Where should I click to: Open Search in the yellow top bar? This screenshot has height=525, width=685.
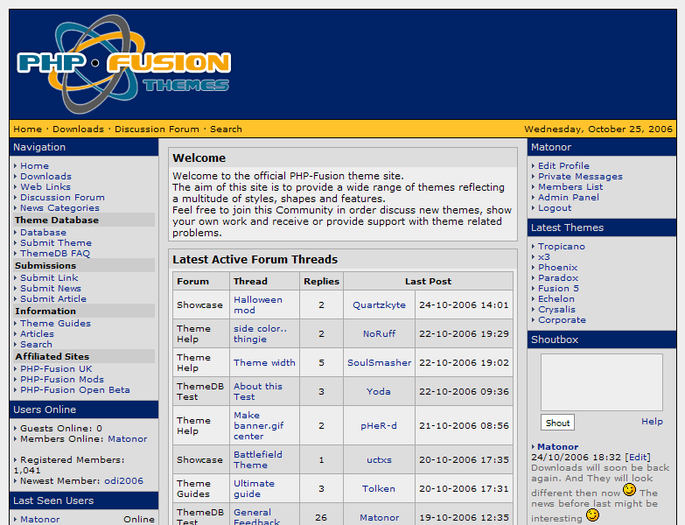[x=226, y=129]
